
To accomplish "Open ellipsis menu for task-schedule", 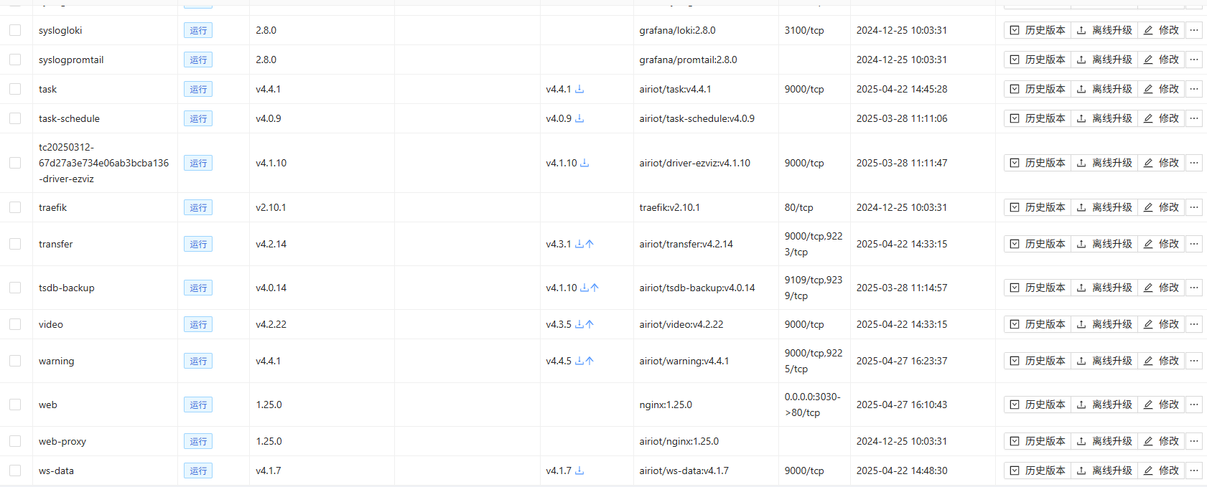I will pos(1194,118).
